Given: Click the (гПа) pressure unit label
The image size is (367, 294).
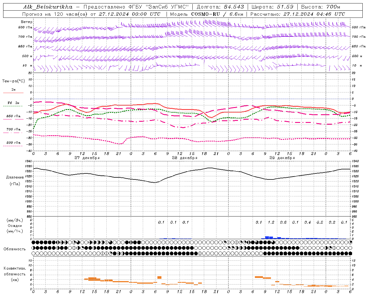Looking at the screenshot, I should (x=15, y=184).
